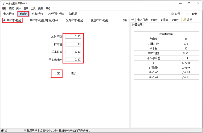Screen dimensions: 203x133
Task: Select 独立样本t检验 test option
Action: (x=99, y=20)
